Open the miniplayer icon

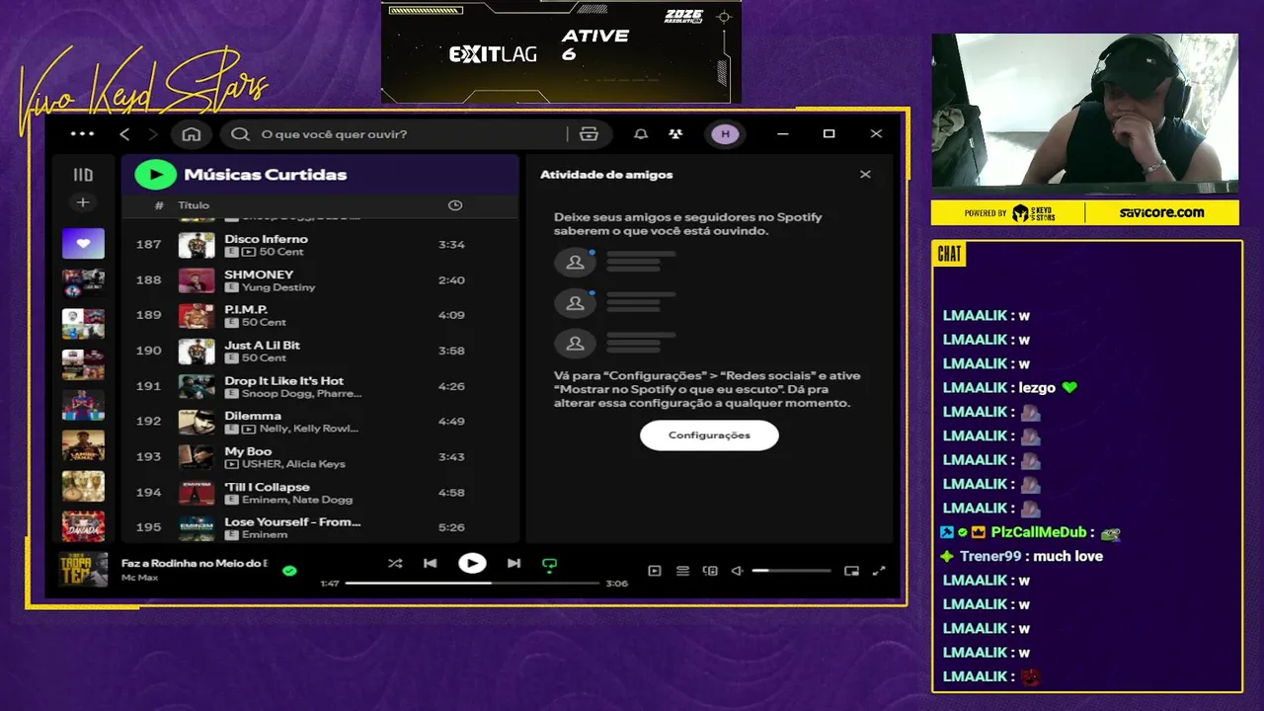851,571
